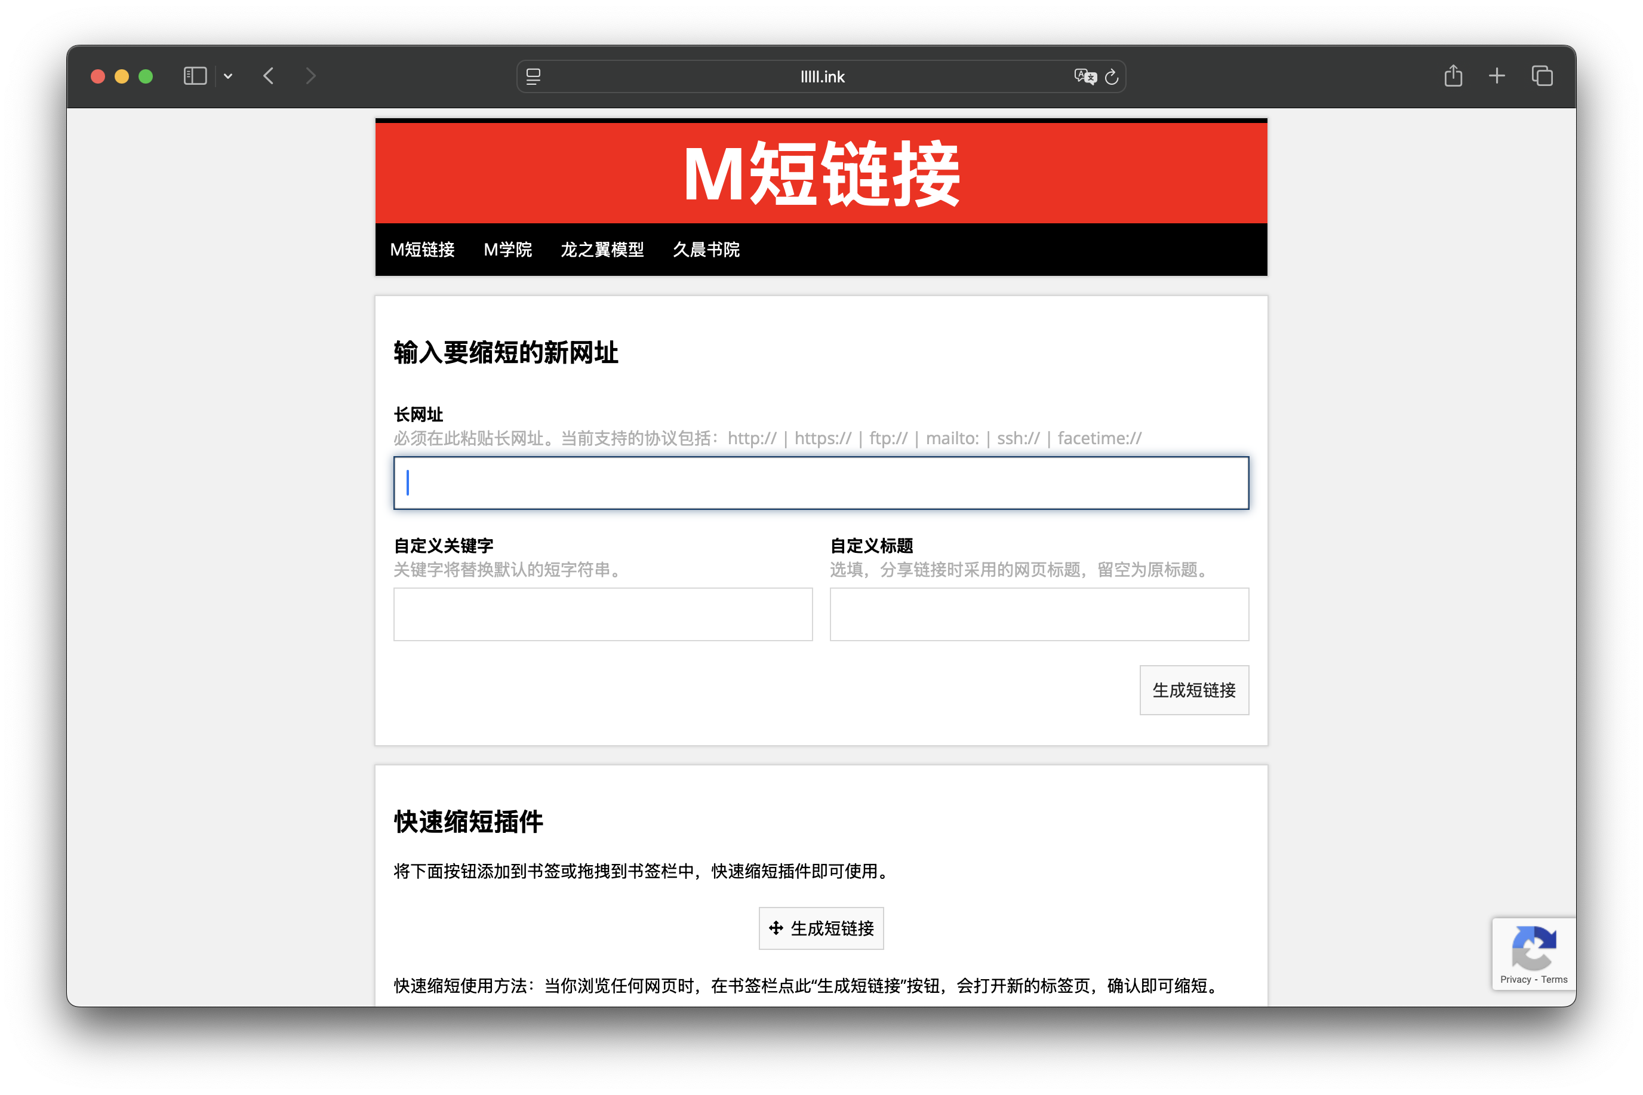Click the 自定义标题 input field

(1039, 614)
